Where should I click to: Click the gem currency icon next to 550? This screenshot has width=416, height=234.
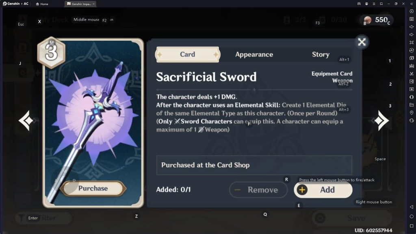pyautogui.click(x=368, y=19)
